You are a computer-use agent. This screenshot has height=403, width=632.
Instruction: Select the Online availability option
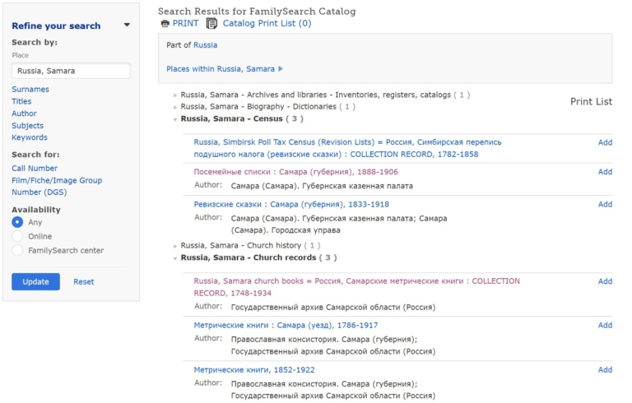[17, 236]
